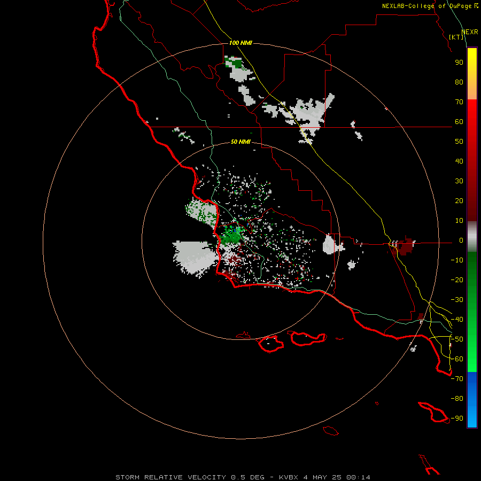
Task: Click the 80 value on the velocity scale
Action: pos(459,82)
